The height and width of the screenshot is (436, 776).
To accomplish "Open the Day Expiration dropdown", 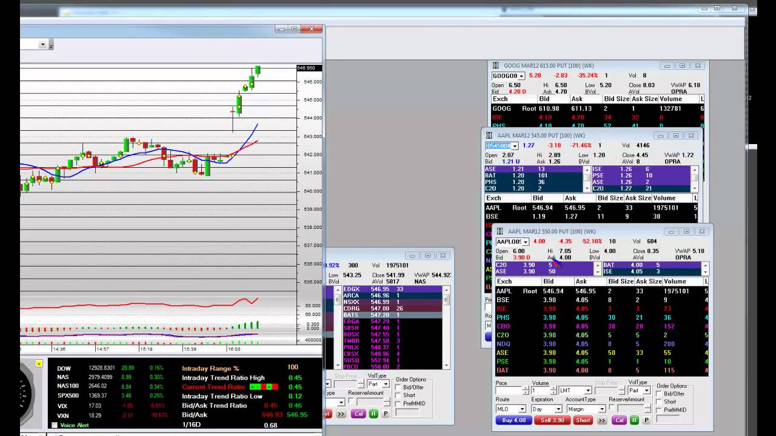I will [x=557, y=409].
